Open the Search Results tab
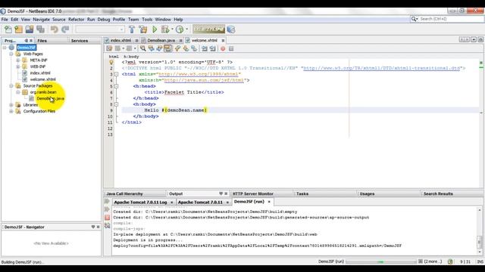The height and width of the screenshot is (272, 485). pos(438,193)
